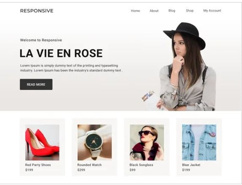Click the Welcome to Responsive subtitle
The width and height of the screenshot is (242, 185).
[x=41, y=40]
